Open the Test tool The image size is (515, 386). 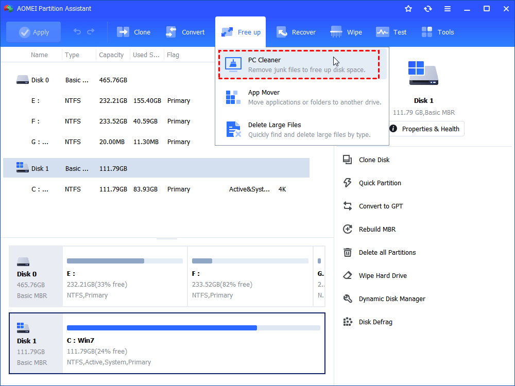coord(391,32)
